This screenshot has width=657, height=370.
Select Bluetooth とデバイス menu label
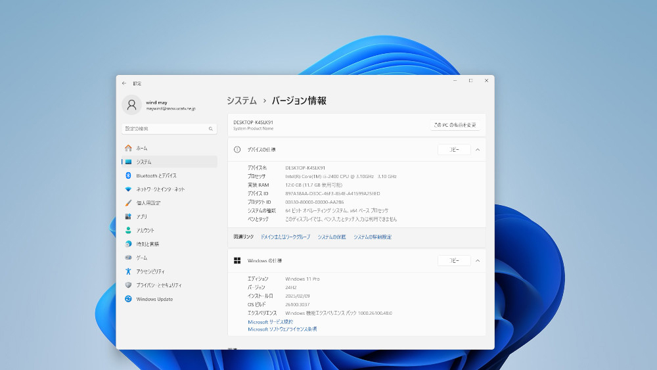tap(156, 175)
